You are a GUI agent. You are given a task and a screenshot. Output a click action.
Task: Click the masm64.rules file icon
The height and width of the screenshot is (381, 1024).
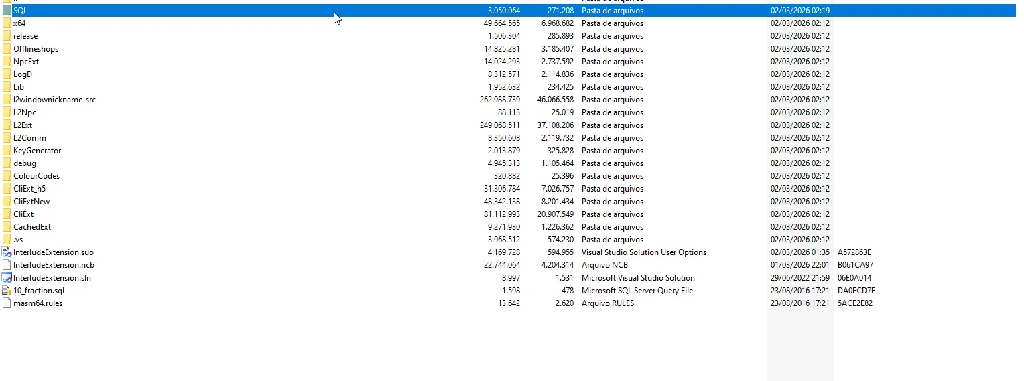coord(7,303)
